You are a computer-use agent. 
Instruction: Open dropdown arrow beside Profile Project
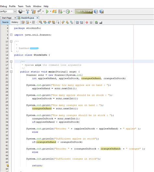tap(72, 11)
